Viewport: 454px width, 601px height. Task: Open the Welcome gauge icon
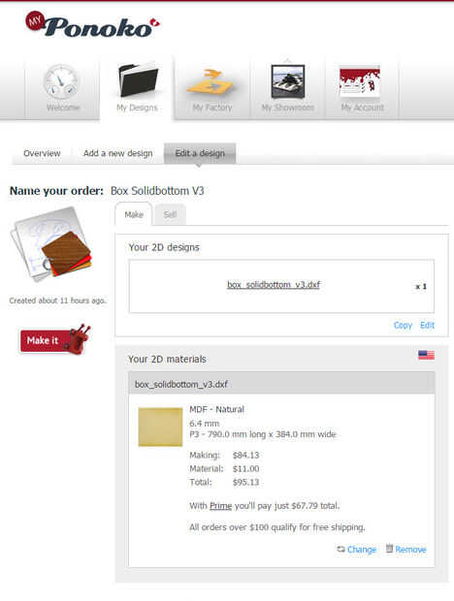click(61, 81)
